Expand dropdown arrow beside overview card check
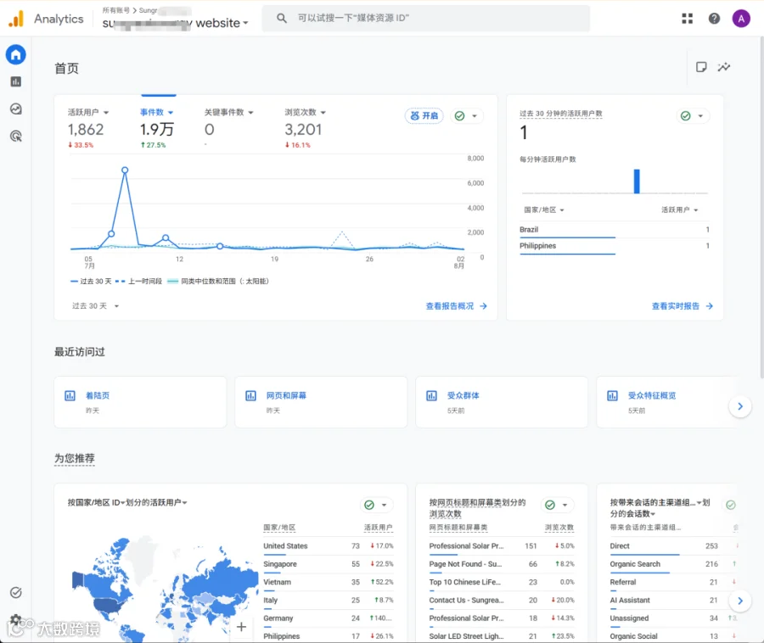This screenshot has height=643, width=764. pos(474,116)
